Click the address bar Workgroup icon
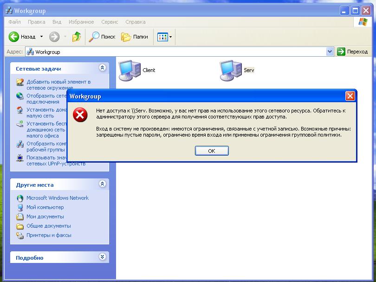 coord(30,52)
